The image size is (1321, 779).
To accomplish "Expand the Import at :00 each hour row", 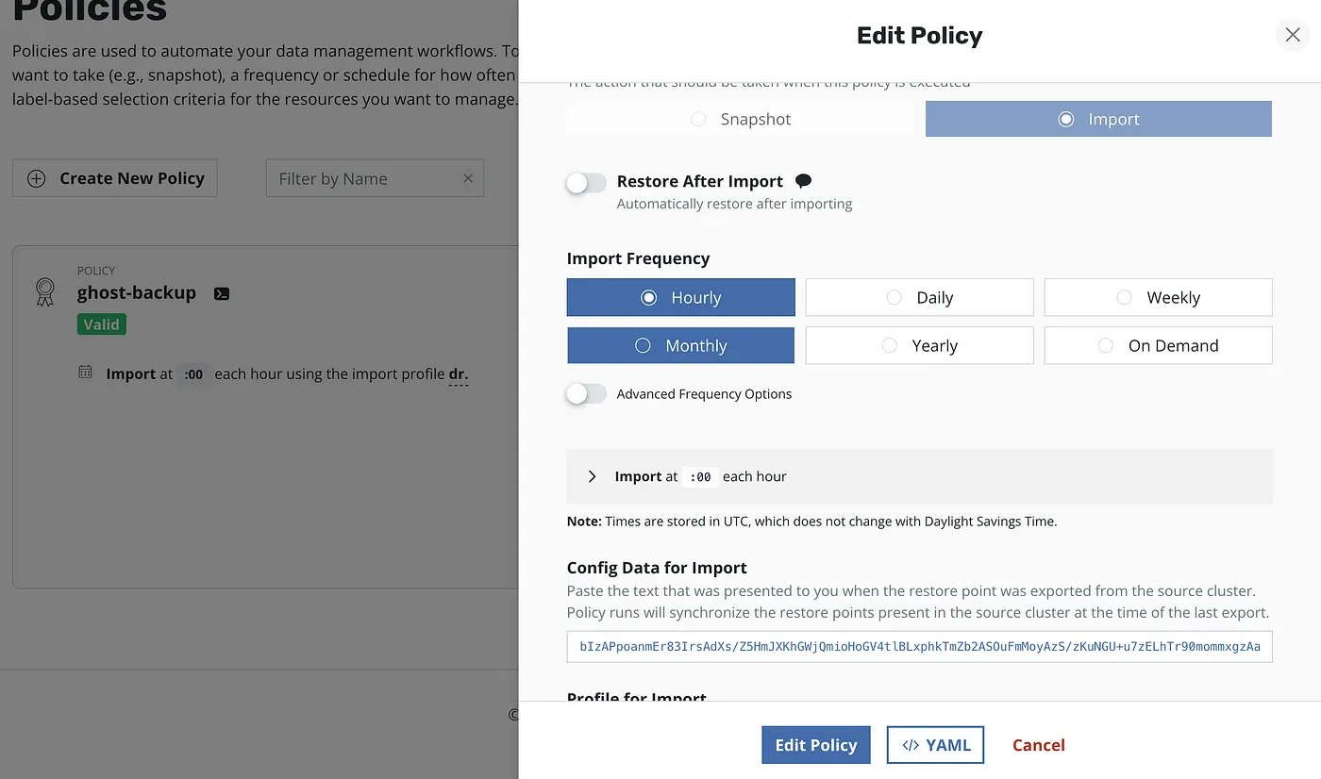I will [593, 476].
